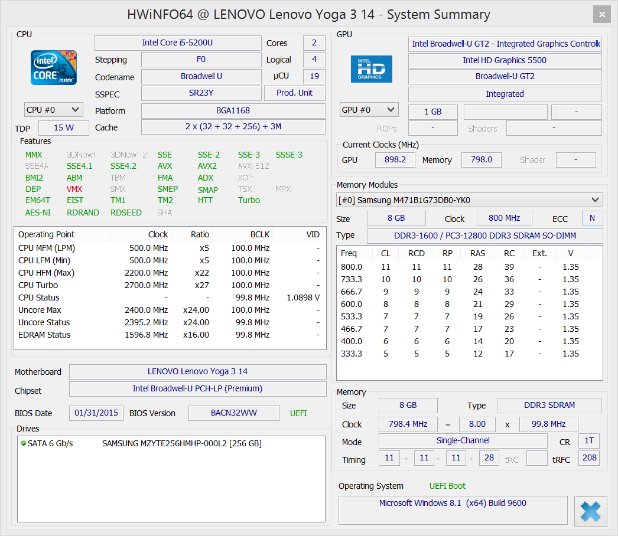This screenshot has width=618, height=536.
Task: Select the CPU HFM (Max) row
Action: point(170,273)
